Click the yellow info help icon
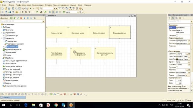 (81, 8)
